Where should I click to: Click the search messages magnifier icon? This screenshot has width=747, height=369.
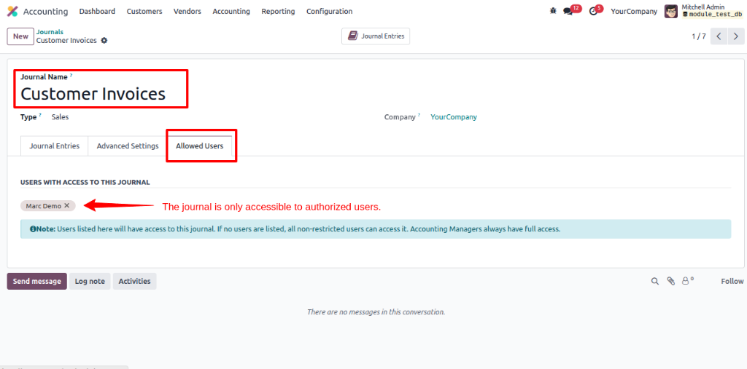pos(654,282)
